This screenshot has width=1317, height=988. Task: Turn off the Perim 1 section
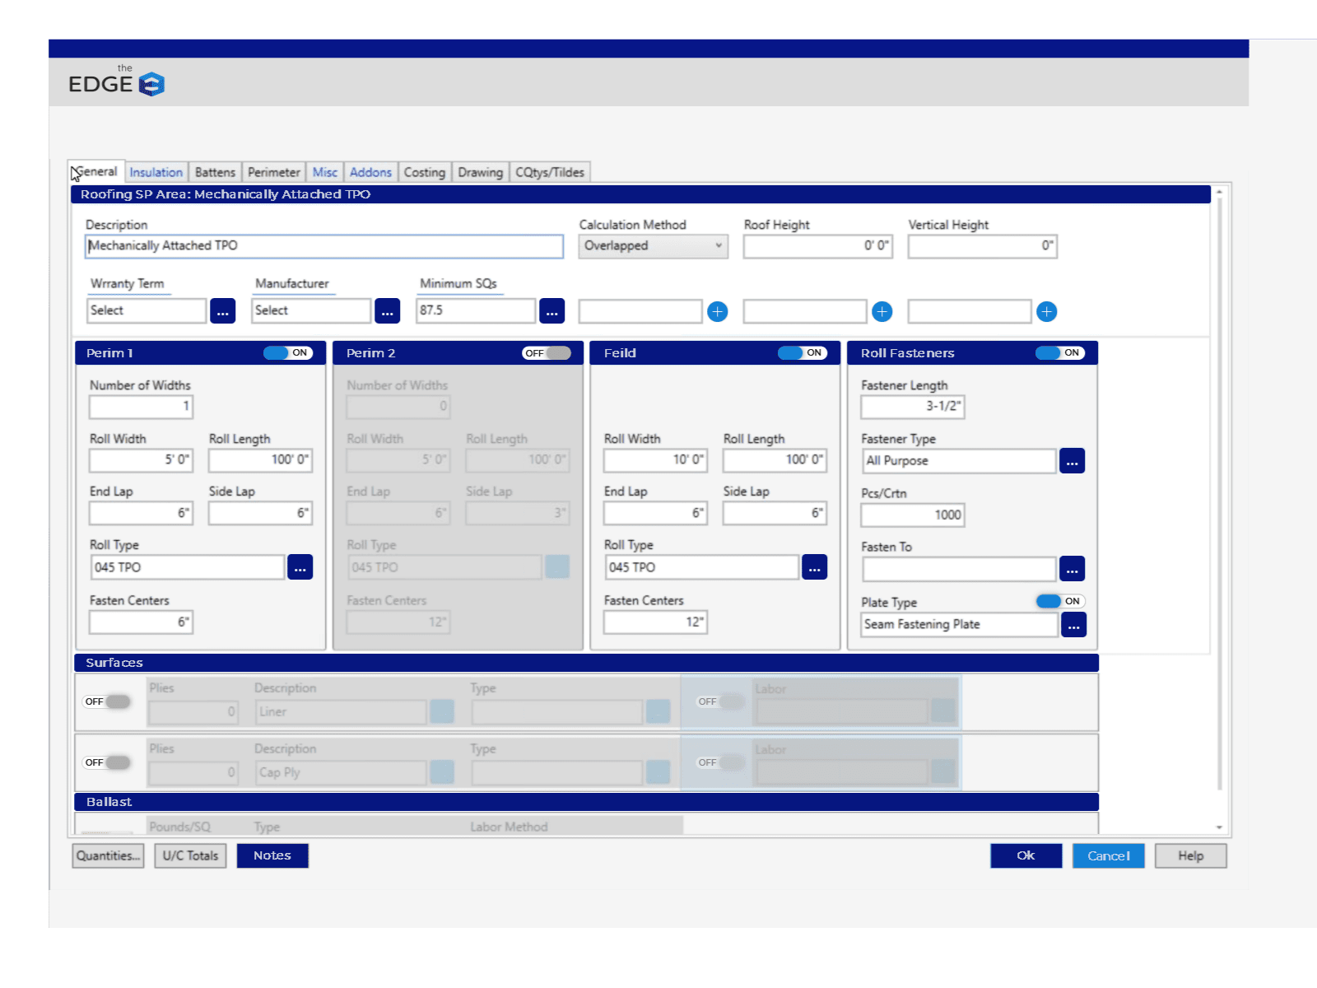pos(287,352)
